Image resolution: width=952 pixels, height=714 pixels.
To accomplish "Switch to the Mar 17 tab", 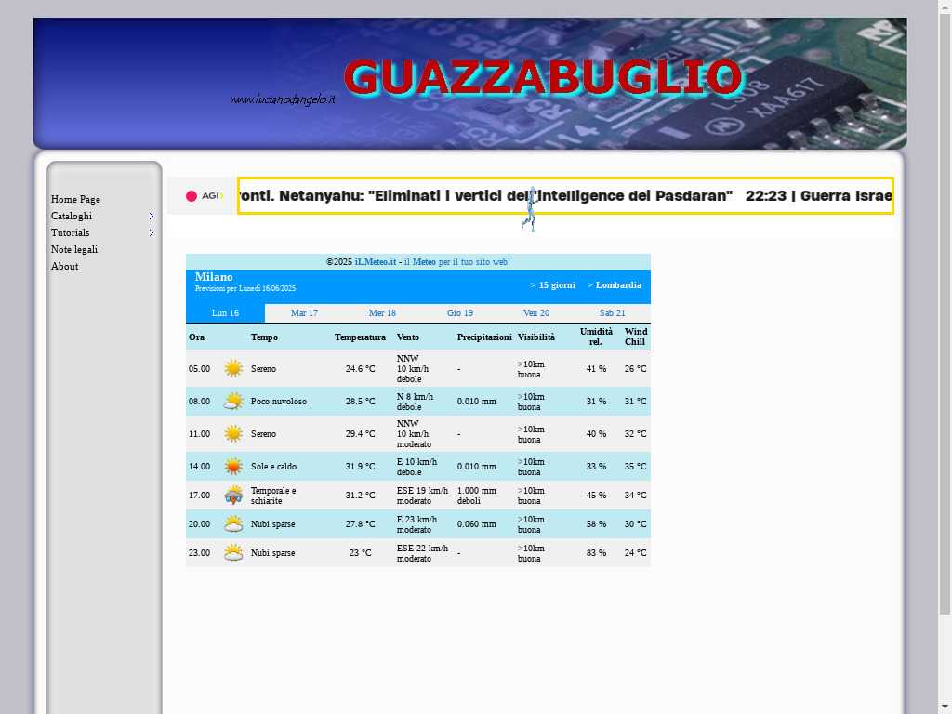I will pyautogui.click(x=304, y=313).
